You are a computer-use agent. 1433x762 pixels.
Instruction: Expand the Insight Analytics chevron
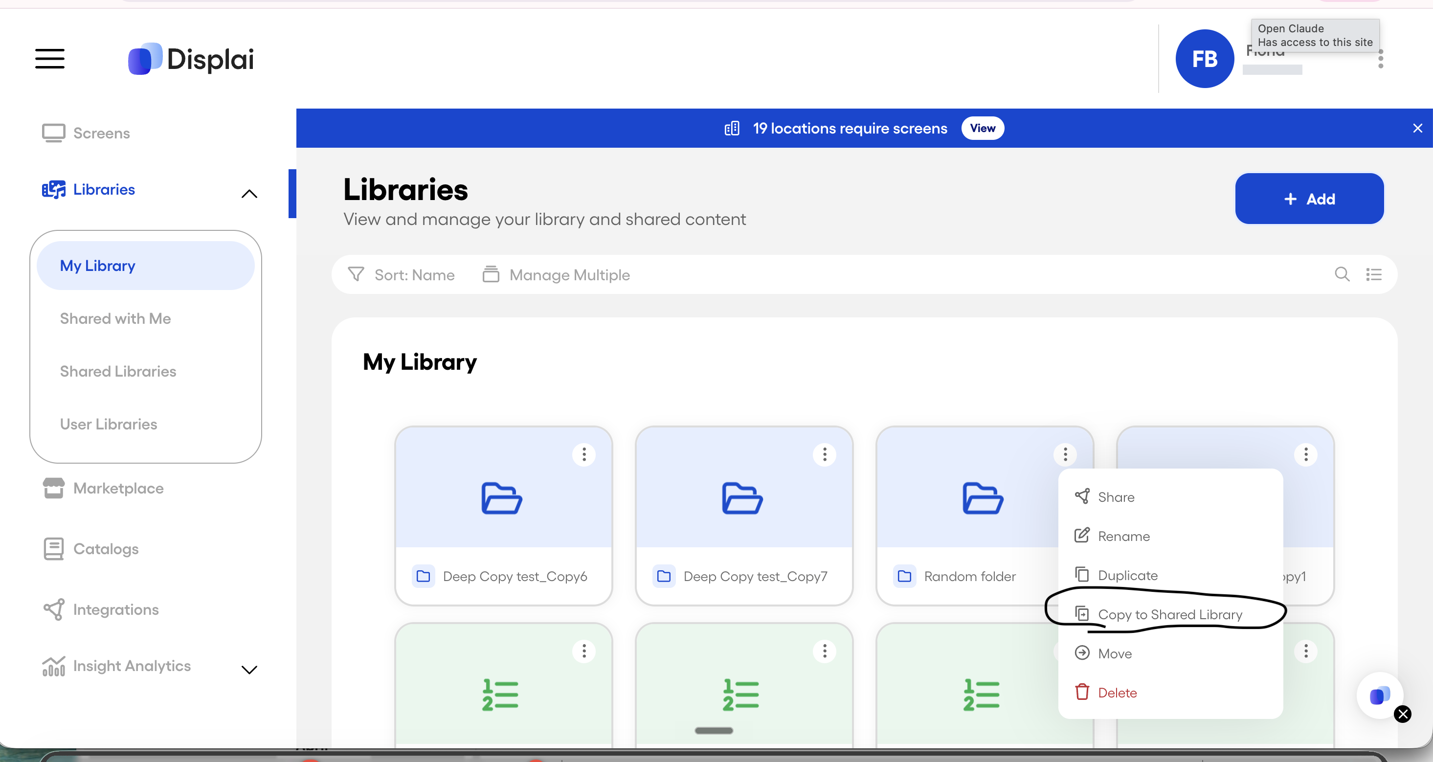coord(249,670)
